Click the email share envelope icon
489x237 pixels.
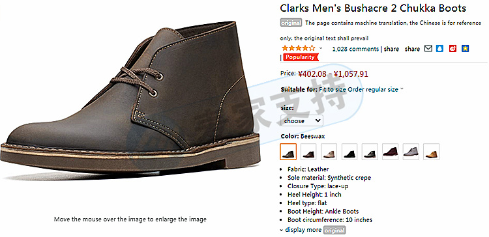point(428,49)
